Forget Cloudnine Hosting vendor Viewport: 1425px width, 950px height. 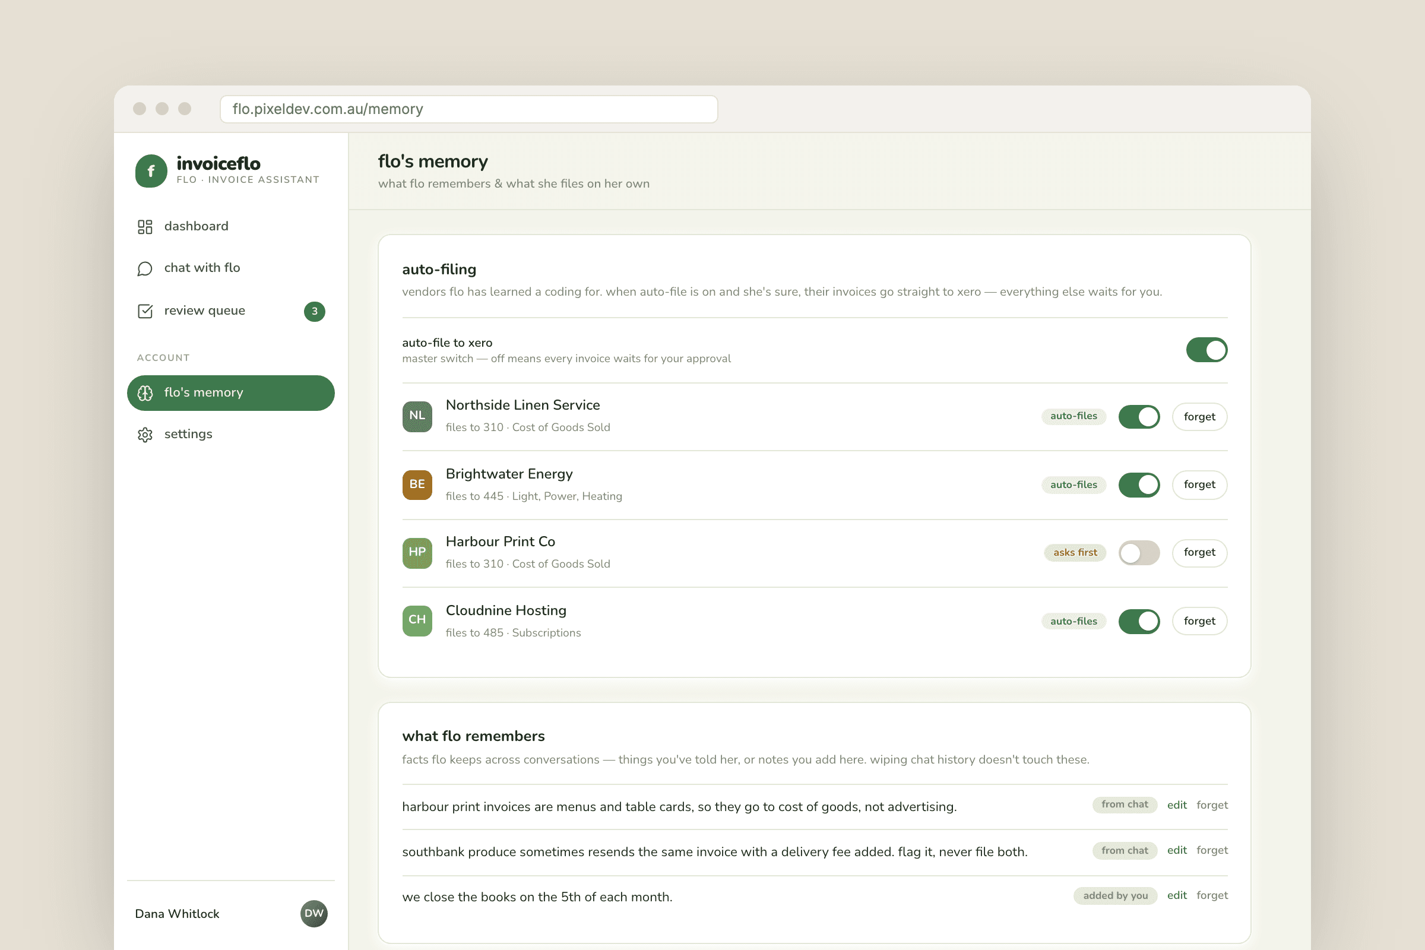click(x=1199, y=621)
